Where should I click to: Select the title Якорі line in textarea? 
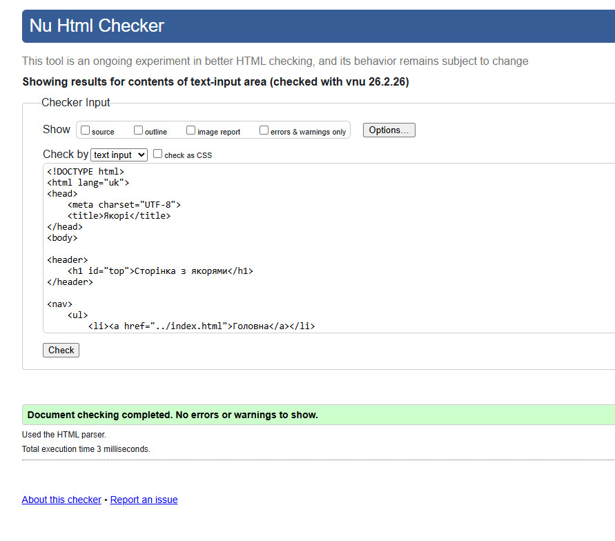119,216
